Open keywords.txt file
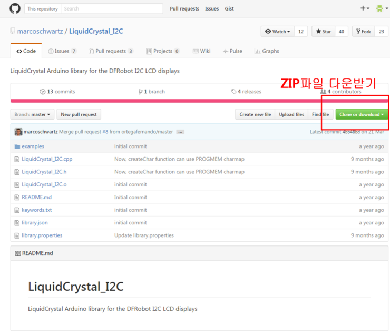This screenshot has width=390, height=334. point(36,210)
